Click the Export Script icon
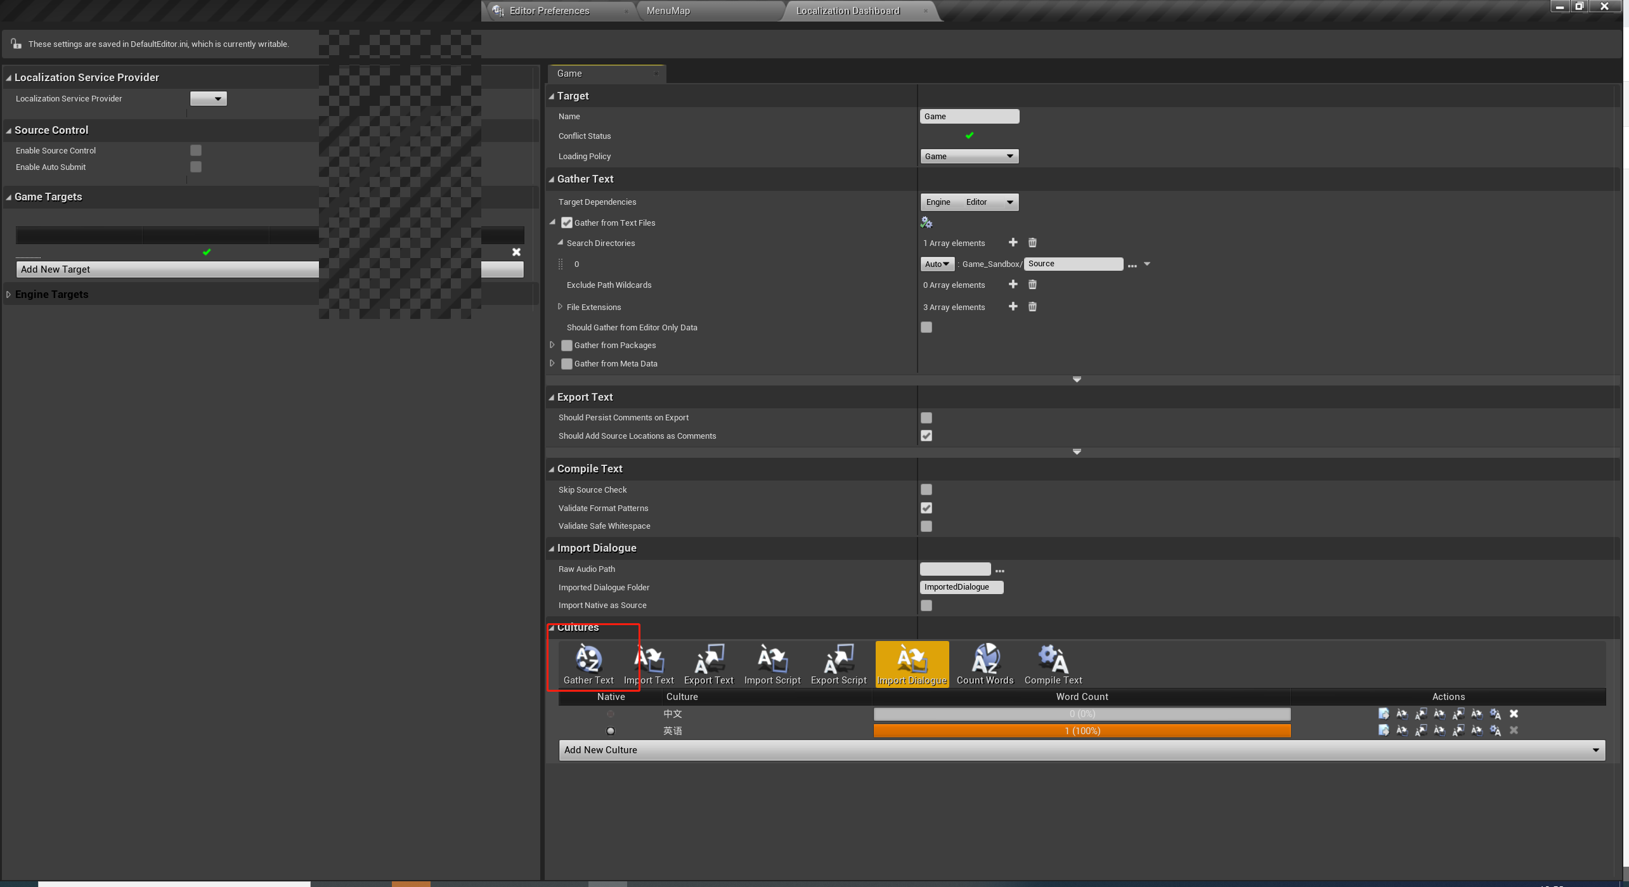Viewport: 1629px width, 887px height. [838, 663]
